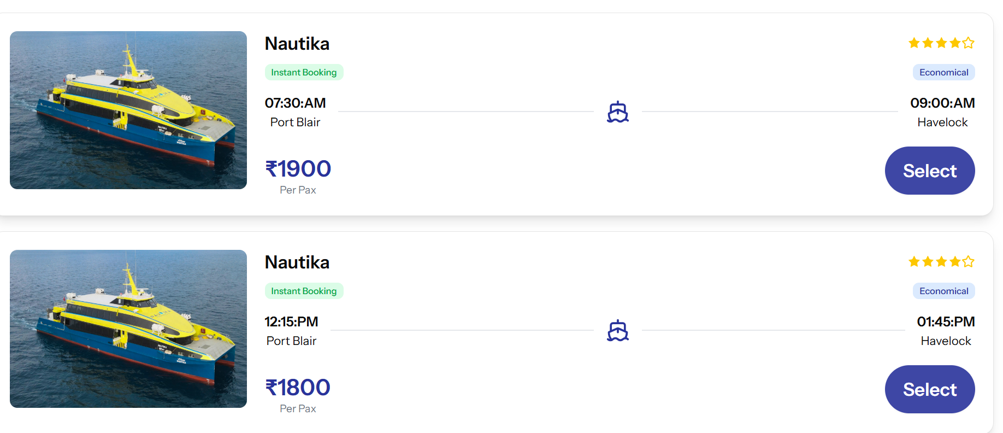Click the Nautika title of the 07:30 AM ferry
The image size is (1003, 433).
(297, 44)
